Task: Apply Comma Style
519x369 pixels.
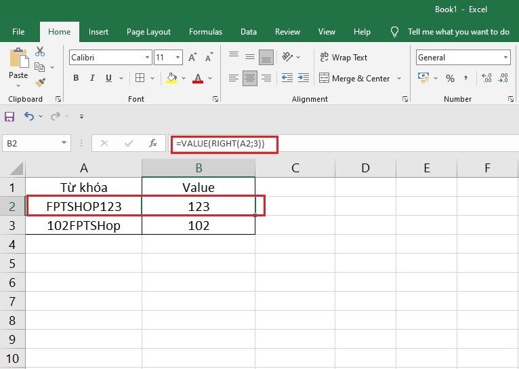Action: (465, 78)
